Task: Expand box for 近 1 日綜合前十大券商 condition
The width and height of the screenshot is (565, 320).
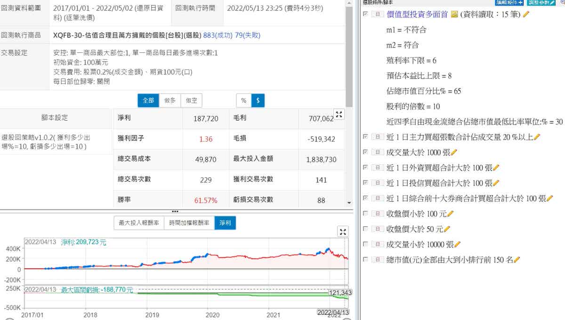Action: pyautogui.click(x=378, y=198)
